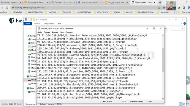Click the hidemy.name cat logo
190x107 pixels.
tap(12, 21)
